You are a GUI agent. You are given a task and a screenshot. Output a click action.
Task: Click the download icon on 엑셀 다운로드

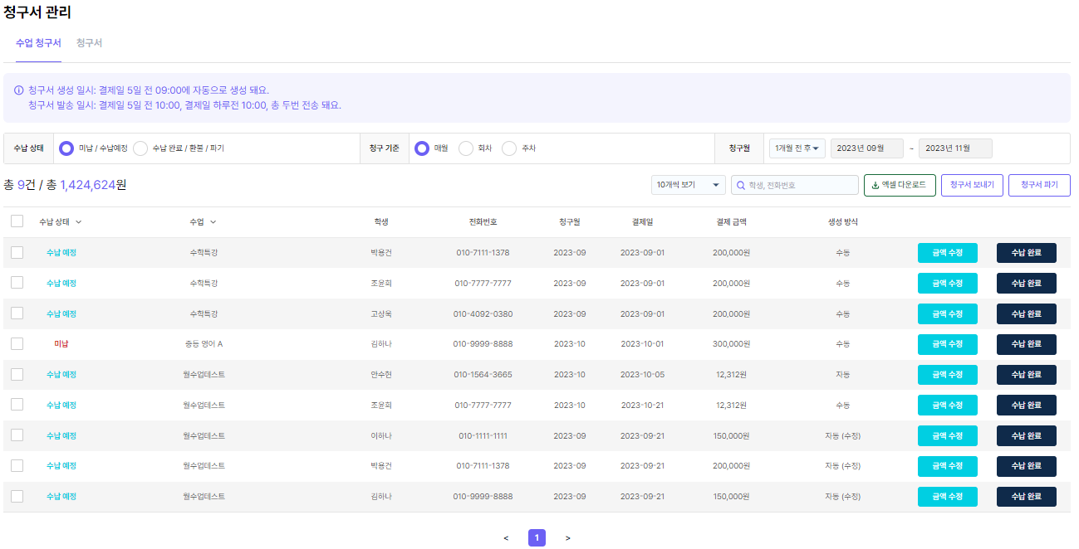(875, 185)
